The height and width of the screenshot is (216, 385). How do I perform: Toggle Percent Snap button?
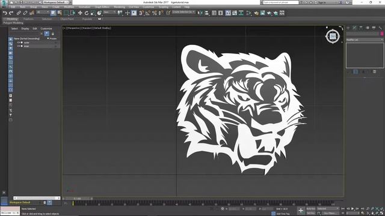pos(155,13)
